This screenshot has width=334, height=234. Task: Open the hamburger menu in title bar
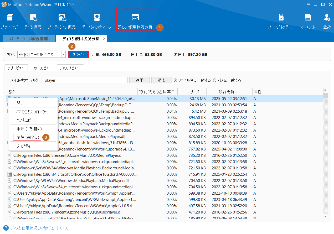click(308, 4)
